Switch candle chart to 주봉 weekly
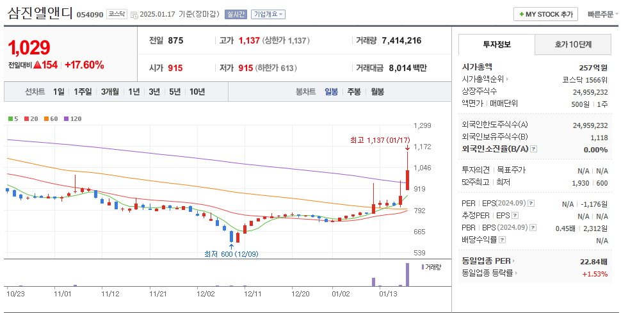Image resolution: width=621 pixels, height=313 pixels. tap(354, 92)
